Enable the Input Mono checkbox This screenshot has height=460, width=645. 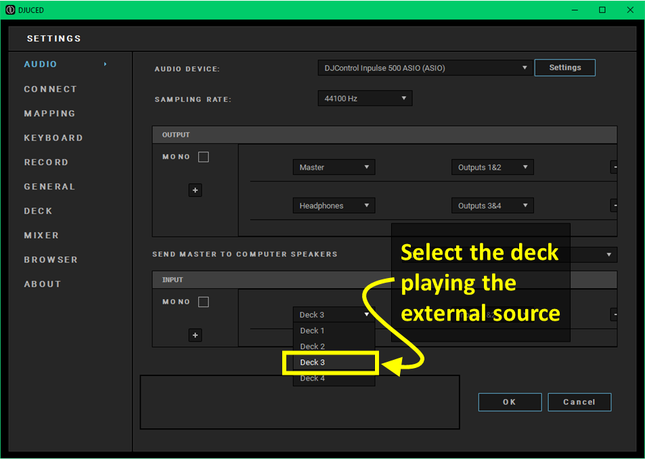(x=204, y=302)
